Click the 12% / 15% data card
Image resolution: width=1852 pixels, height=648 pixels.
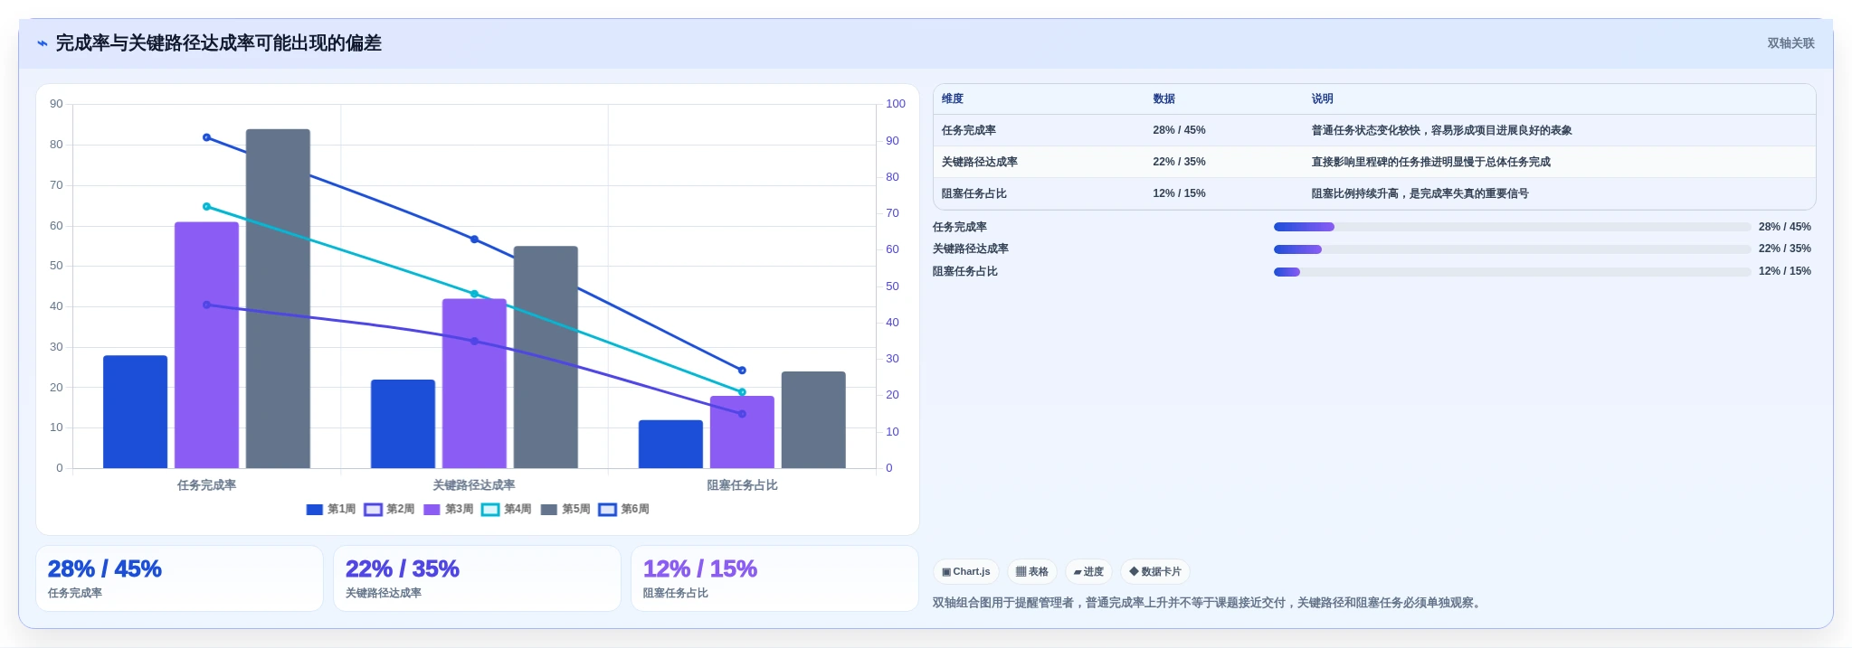(774, 578)
